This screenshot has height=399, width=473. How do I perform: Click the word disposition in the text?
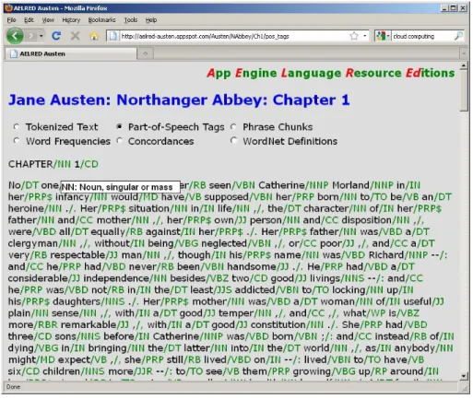pos(366,220)
